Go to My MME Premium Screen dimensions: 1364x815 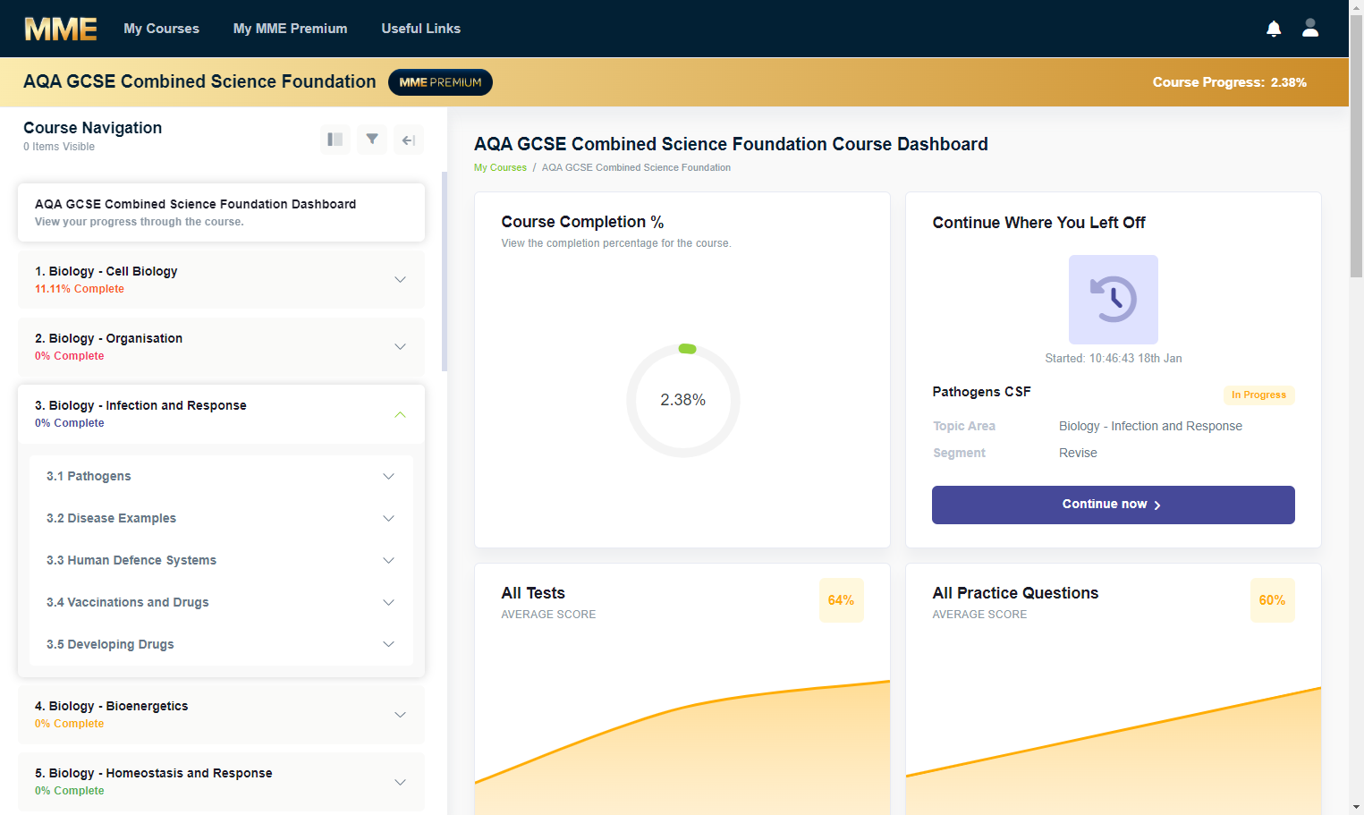click(x=291, y=29)
